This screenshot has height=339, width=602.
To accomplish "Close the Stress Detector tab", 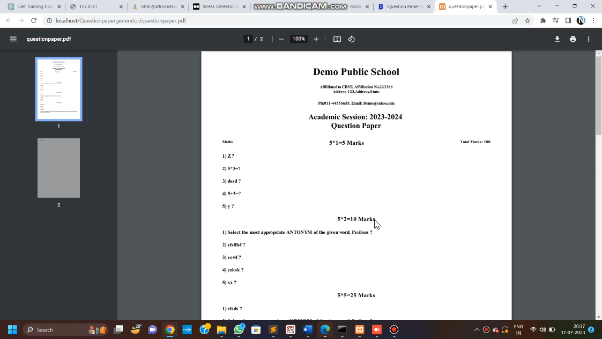I will [x=244, y=6].
